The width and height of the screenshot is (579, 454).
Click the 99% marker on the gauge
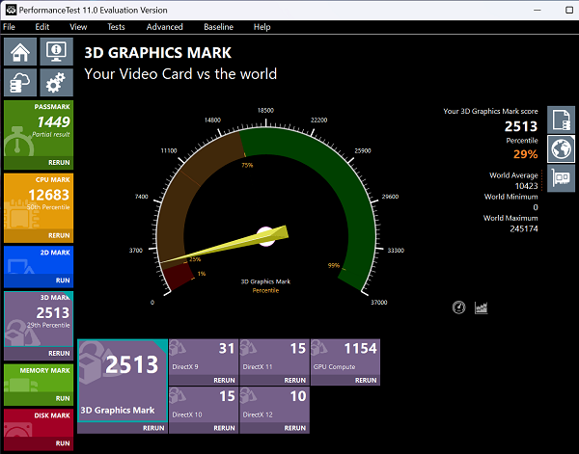click(334, 265)
